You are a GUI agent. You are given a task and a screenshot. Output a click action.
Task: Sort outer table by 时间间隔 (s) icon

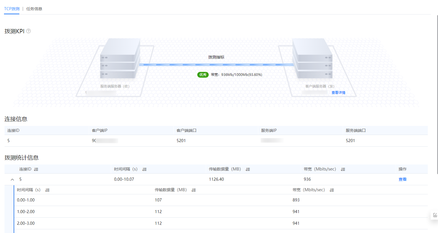[144, 169]
